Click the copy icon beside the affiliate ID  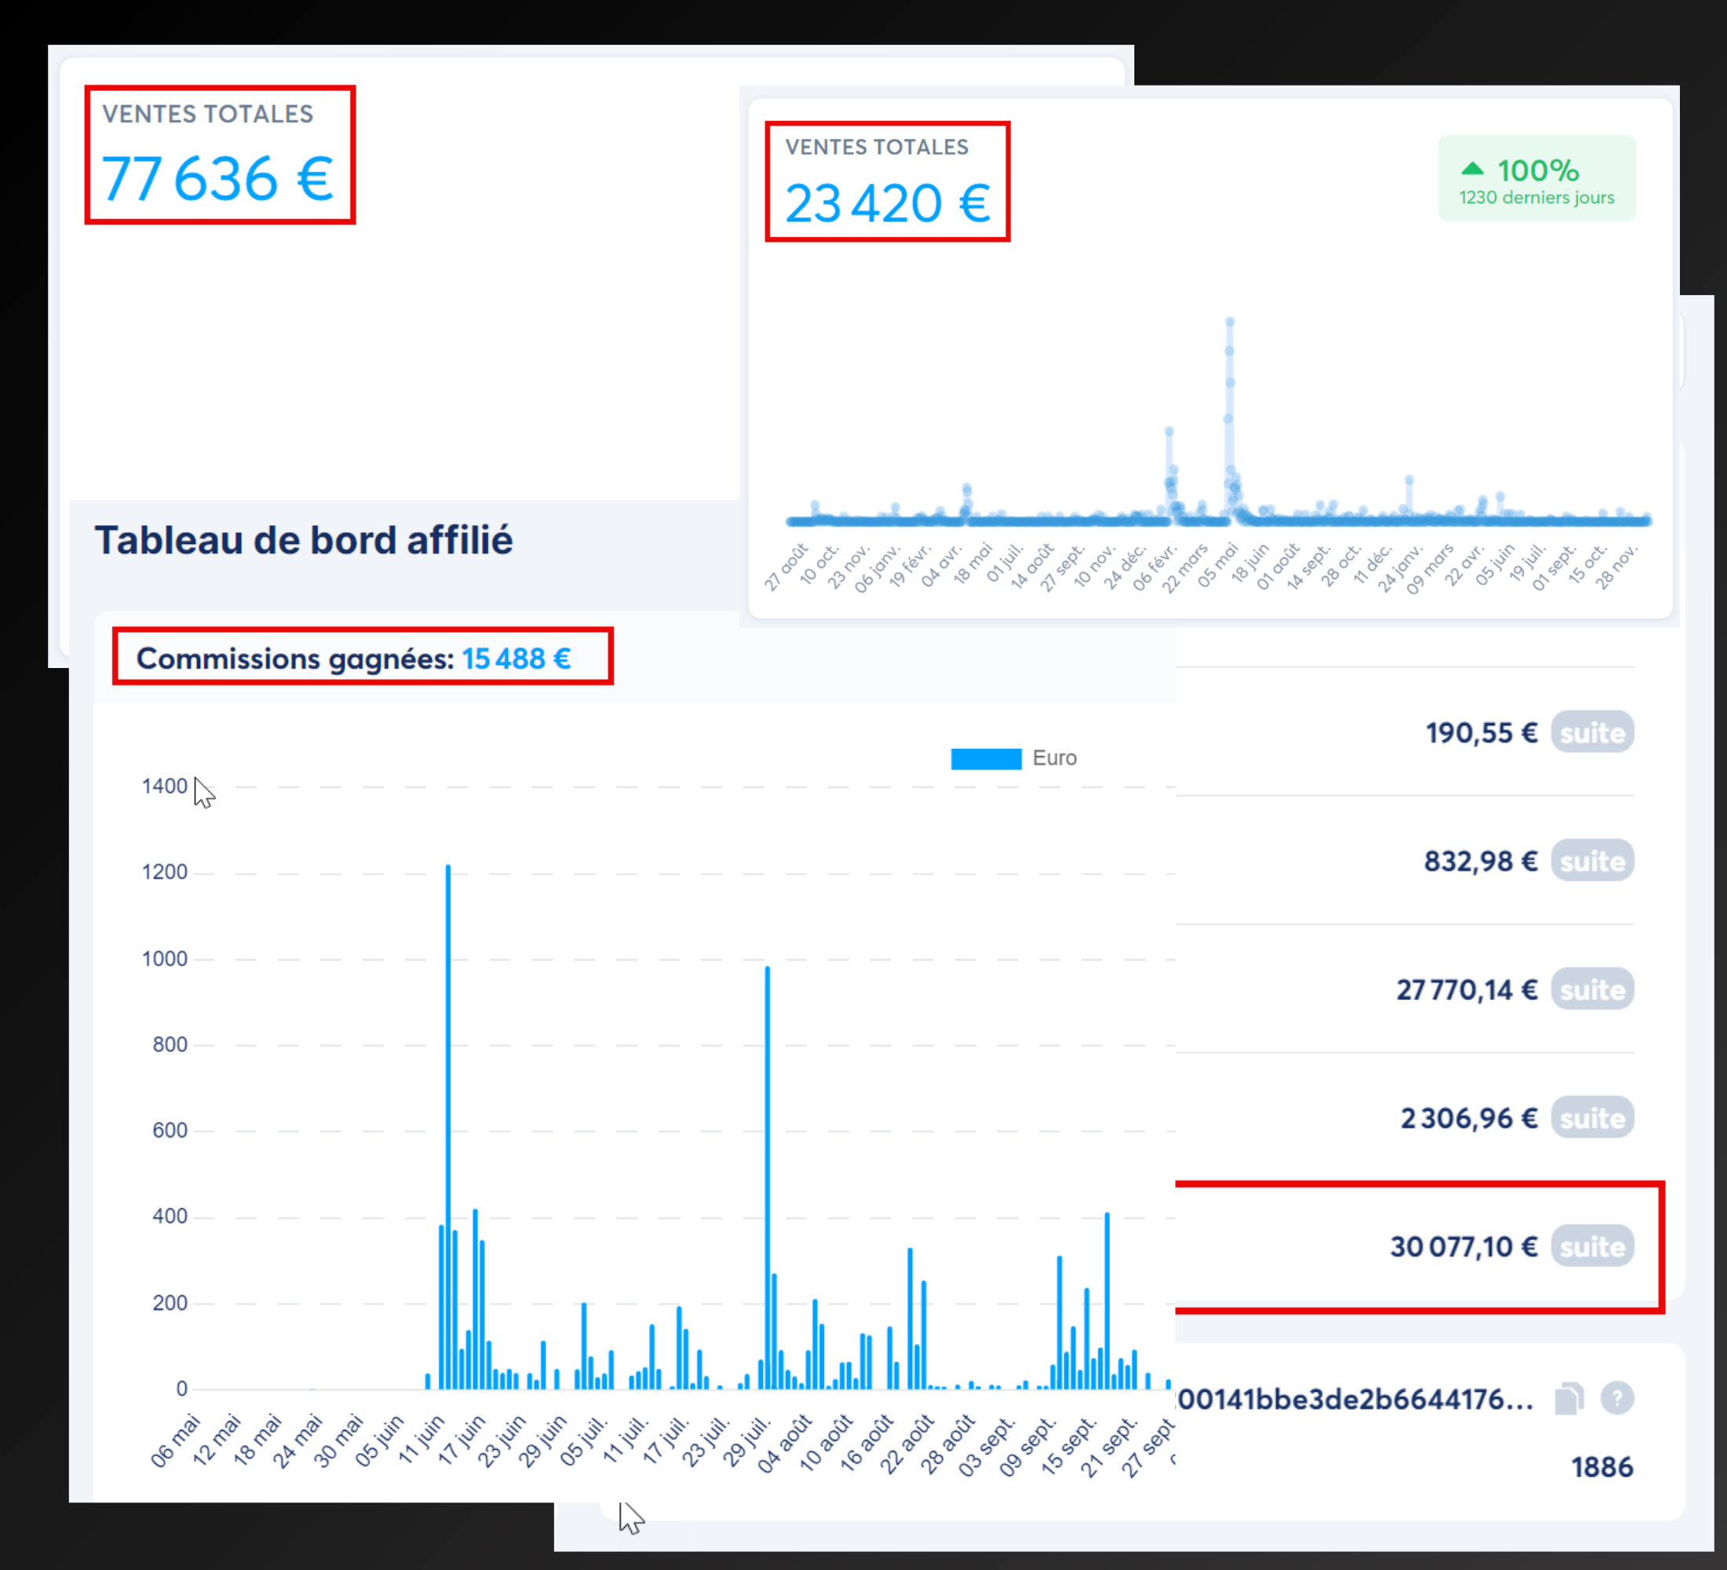1568,1399
